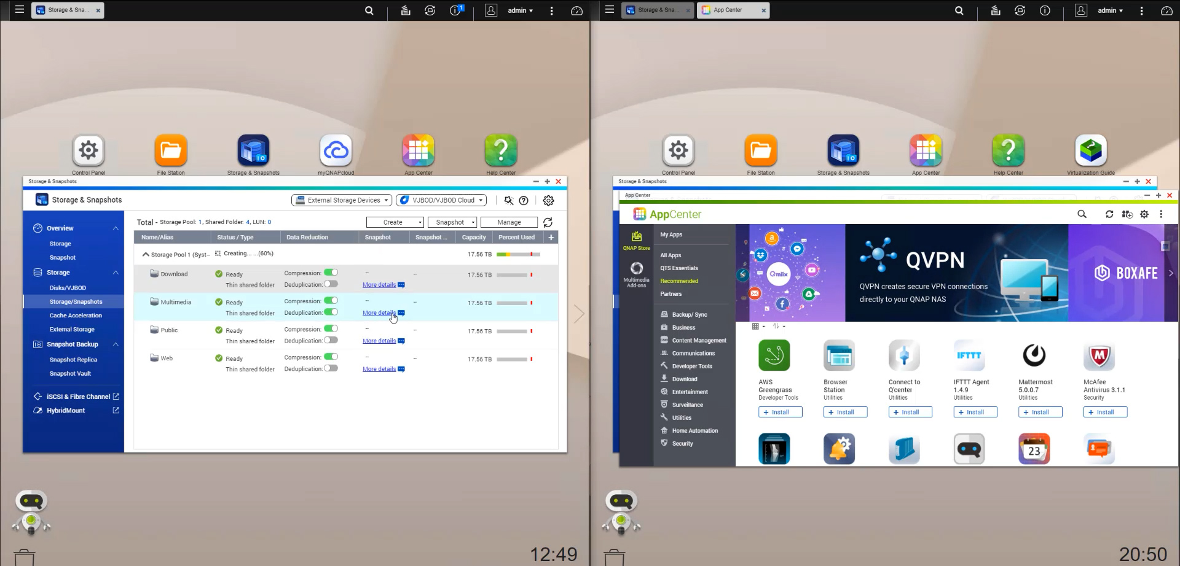Open More details for Public folder

click(x=379, y=341)
